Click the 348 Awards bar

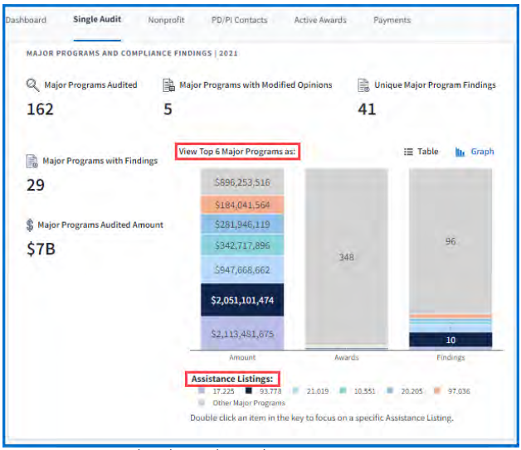point(346,258)
